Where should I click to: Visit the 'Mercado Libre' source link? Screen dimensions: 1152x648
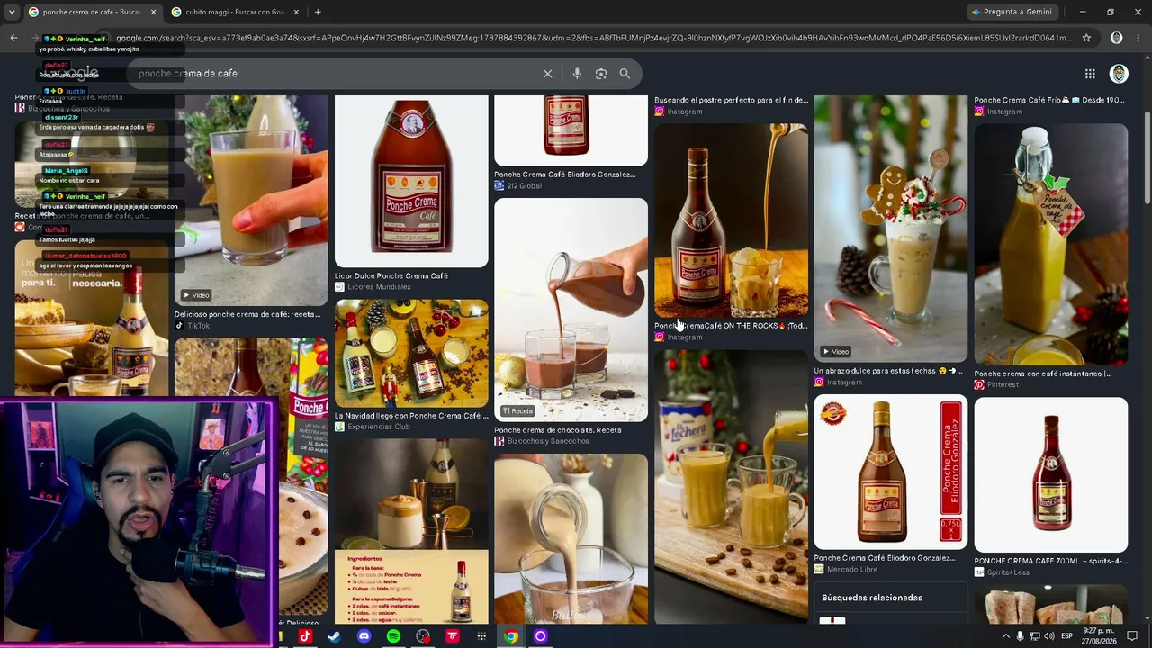click(x=851, y=569)
